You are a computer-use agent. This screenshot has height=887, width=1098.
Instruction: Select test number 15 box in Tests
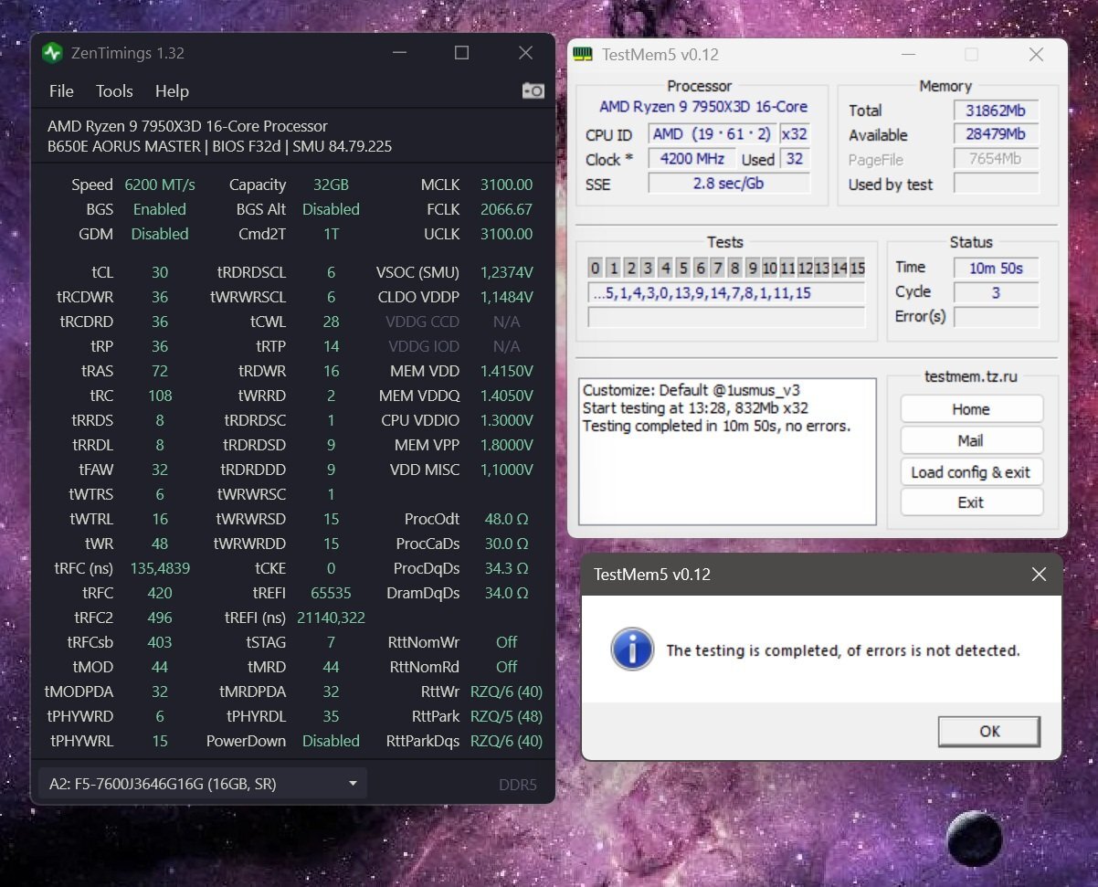[857, 268]
